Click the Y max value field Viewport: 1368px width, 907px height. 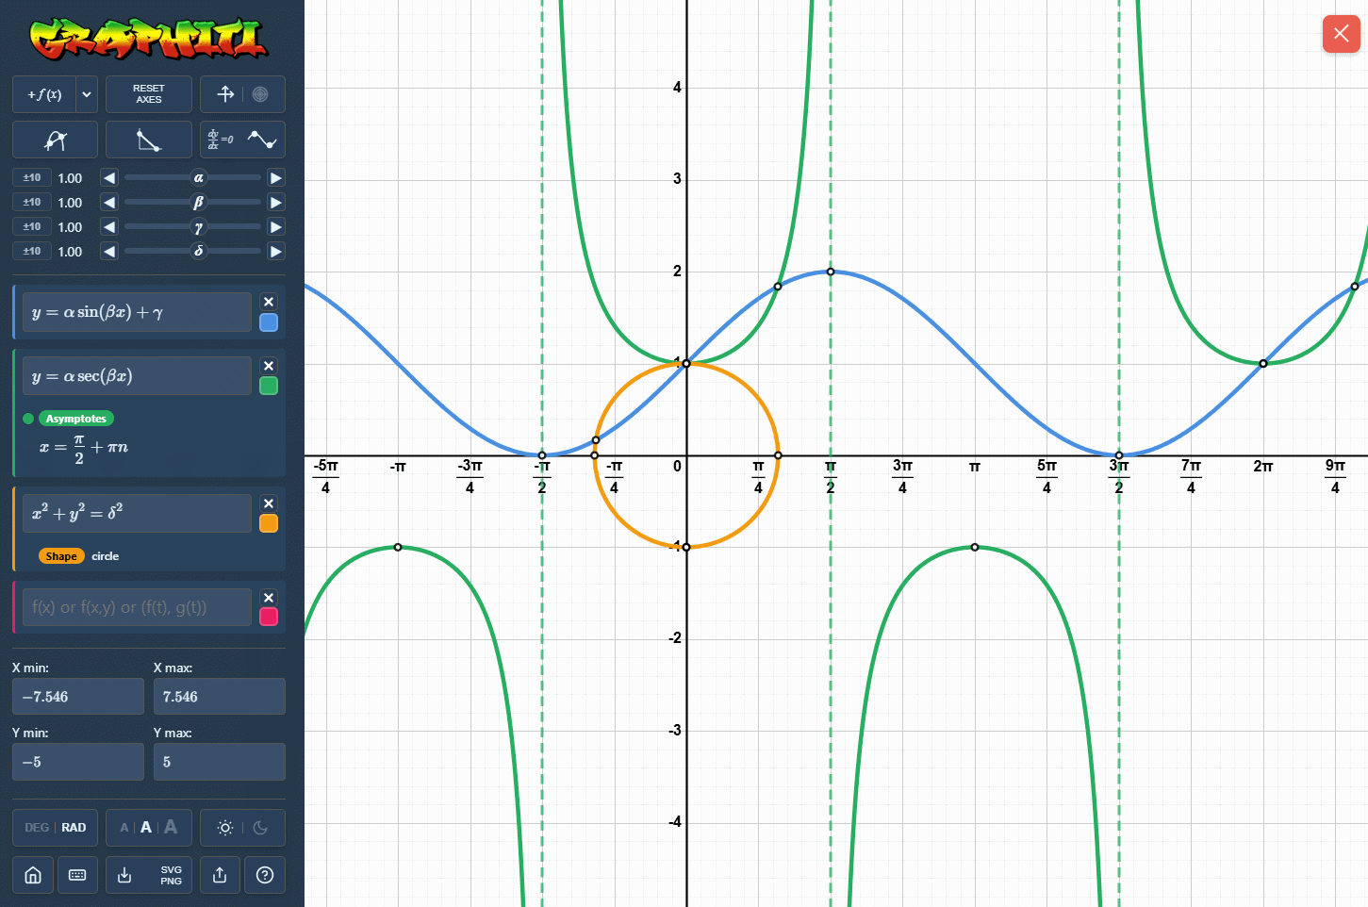point(220,762)
